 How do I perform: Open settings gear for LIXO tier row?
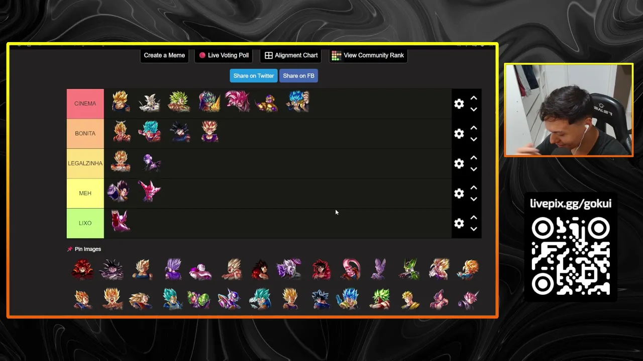459,223
